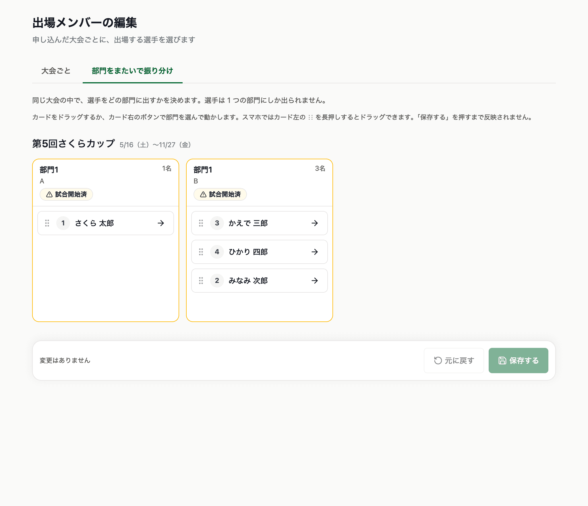This screenshot has width=588, height=506.
Task: Click the 1名 count in division A
Action: pos(167,168)
